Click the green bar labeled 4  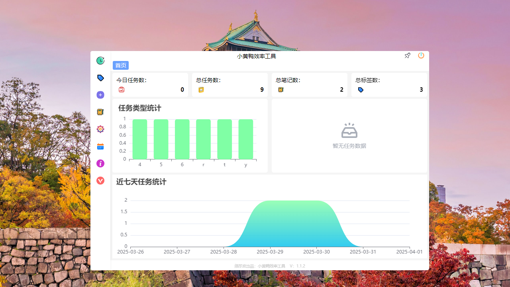(x=139, y=139)
